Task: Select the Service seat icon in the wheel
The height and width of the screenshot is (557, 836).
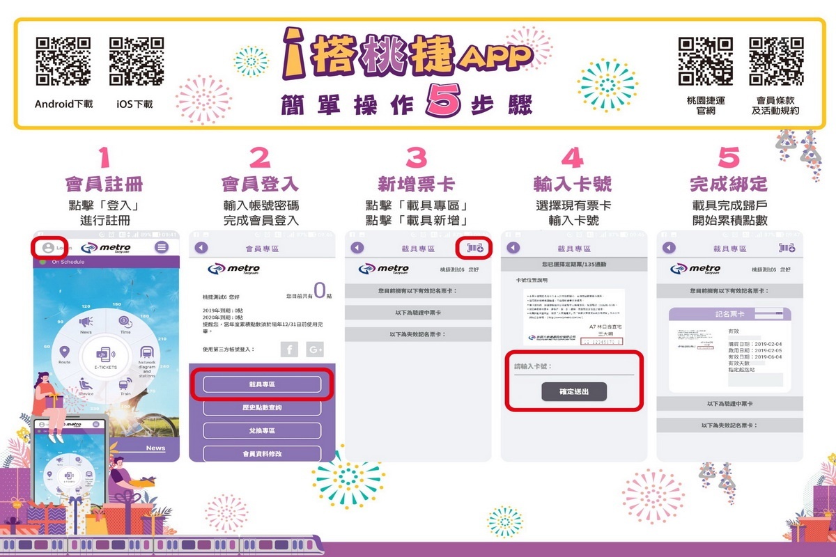Action: 86,384
